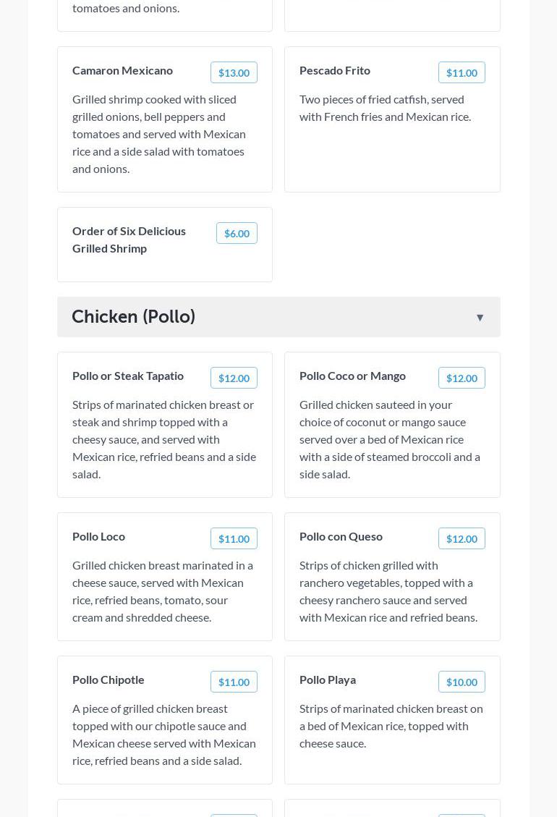Open the Camaron Mexicano menu item
The height and width of the screenshot is (817, 557).
tap(122, 70)
